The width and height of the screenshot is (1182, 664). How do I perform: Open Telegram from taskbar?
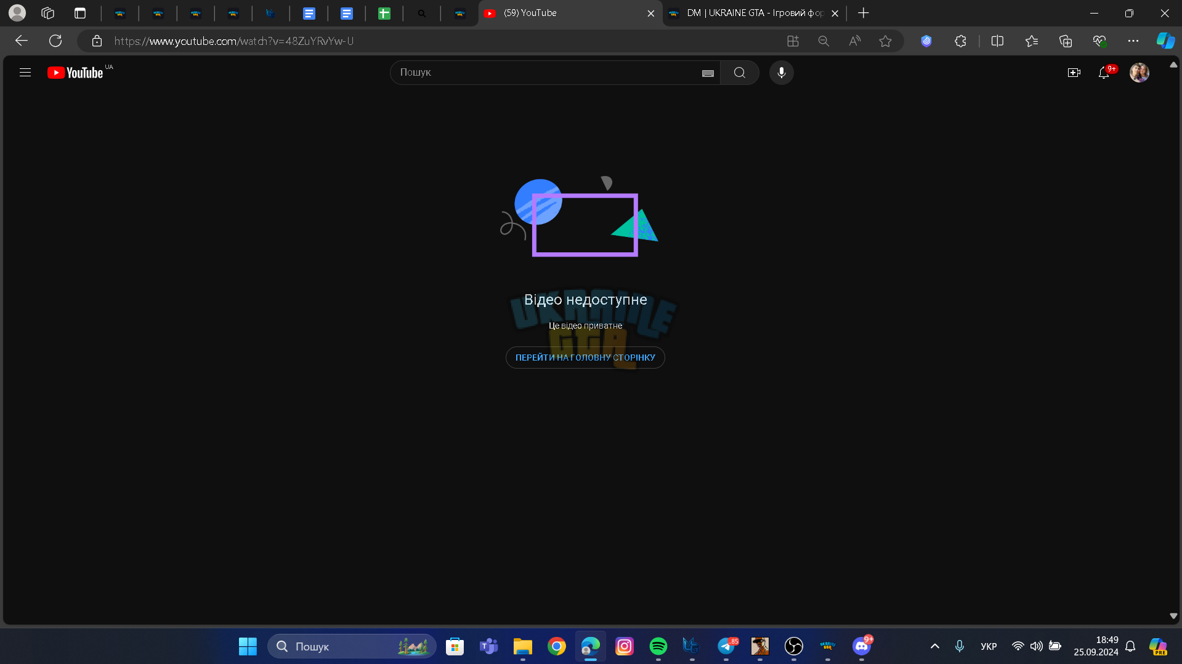point(727,646)
